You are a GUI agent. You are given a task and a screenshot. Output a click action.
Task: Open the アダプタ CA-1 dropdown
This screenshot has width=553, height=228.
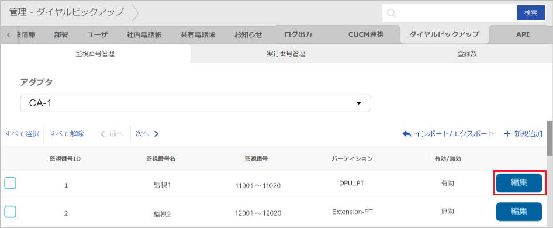pyautogui.click(x=195, y=103)
